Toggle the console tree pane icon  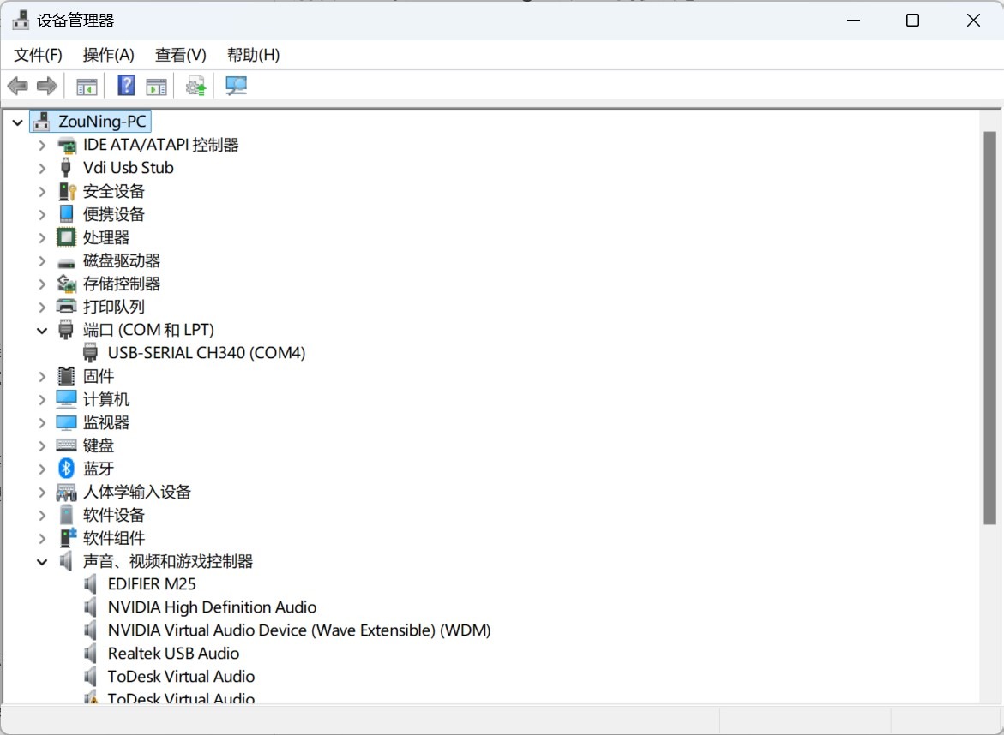(87, 87)
